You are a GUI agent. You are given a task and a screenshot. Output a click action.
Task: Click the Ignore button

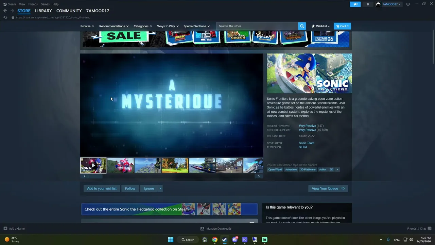[149, 189]
